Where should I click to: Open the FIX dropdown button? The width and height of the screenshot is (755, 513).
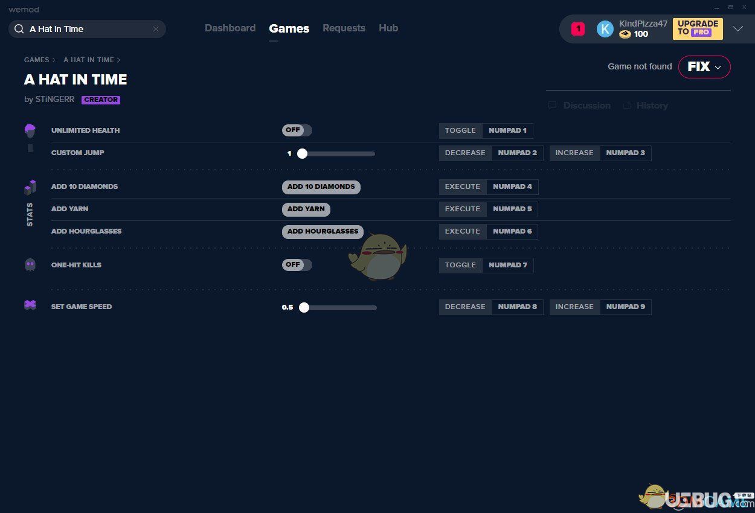tap(704, 67)
